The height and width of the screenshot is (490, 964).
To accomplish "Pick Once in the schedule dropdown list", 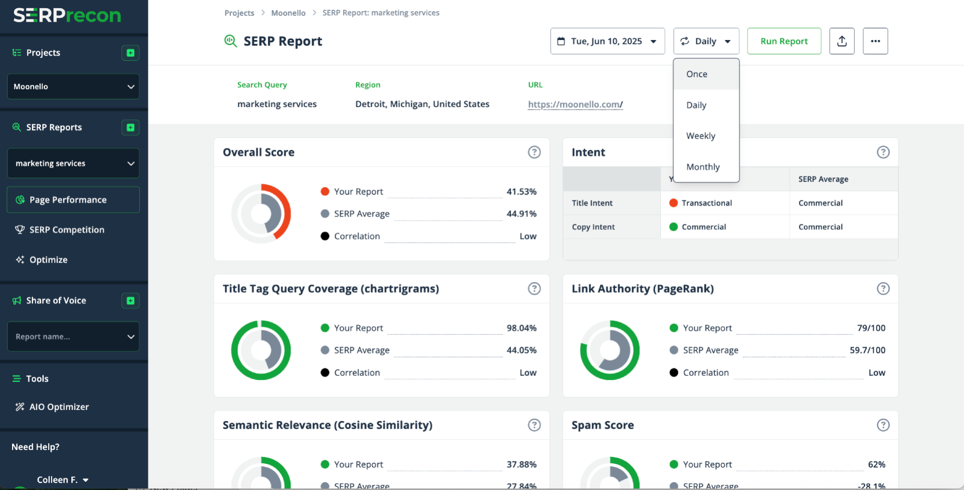I will pos(697,74).
